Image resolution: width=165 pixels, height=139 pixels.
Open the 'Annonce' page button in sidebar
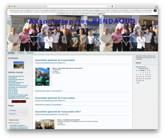click(x=18, y=114)
